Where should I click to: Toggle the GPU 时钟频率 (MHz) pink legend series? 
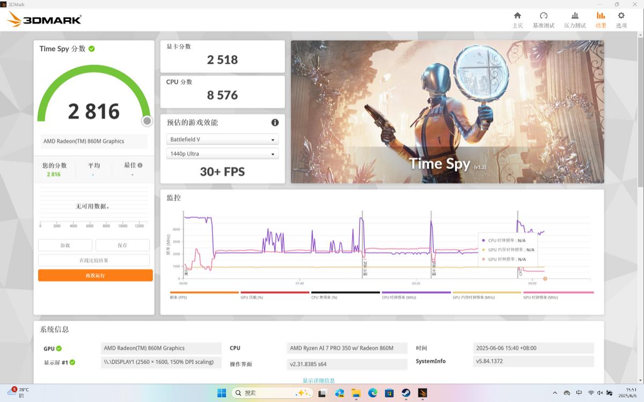[x=558, y=295]
